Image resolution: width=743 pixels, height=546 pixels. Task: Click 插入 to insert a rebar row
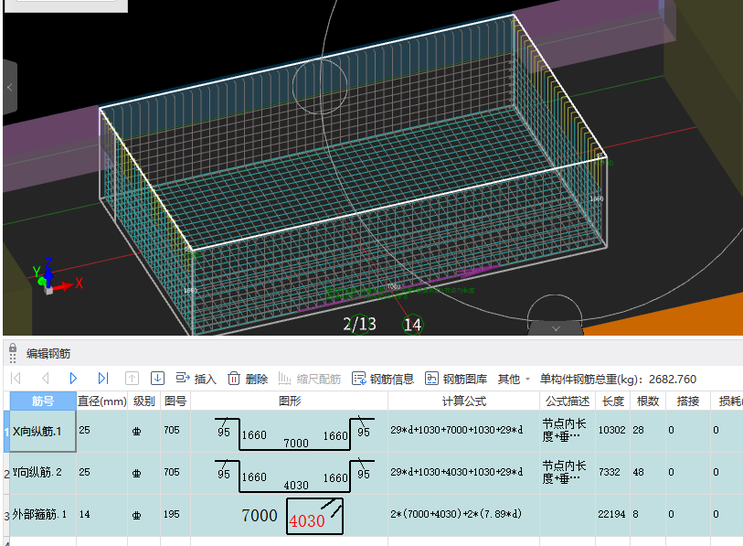pyautogui.click(x=196, y=379)
